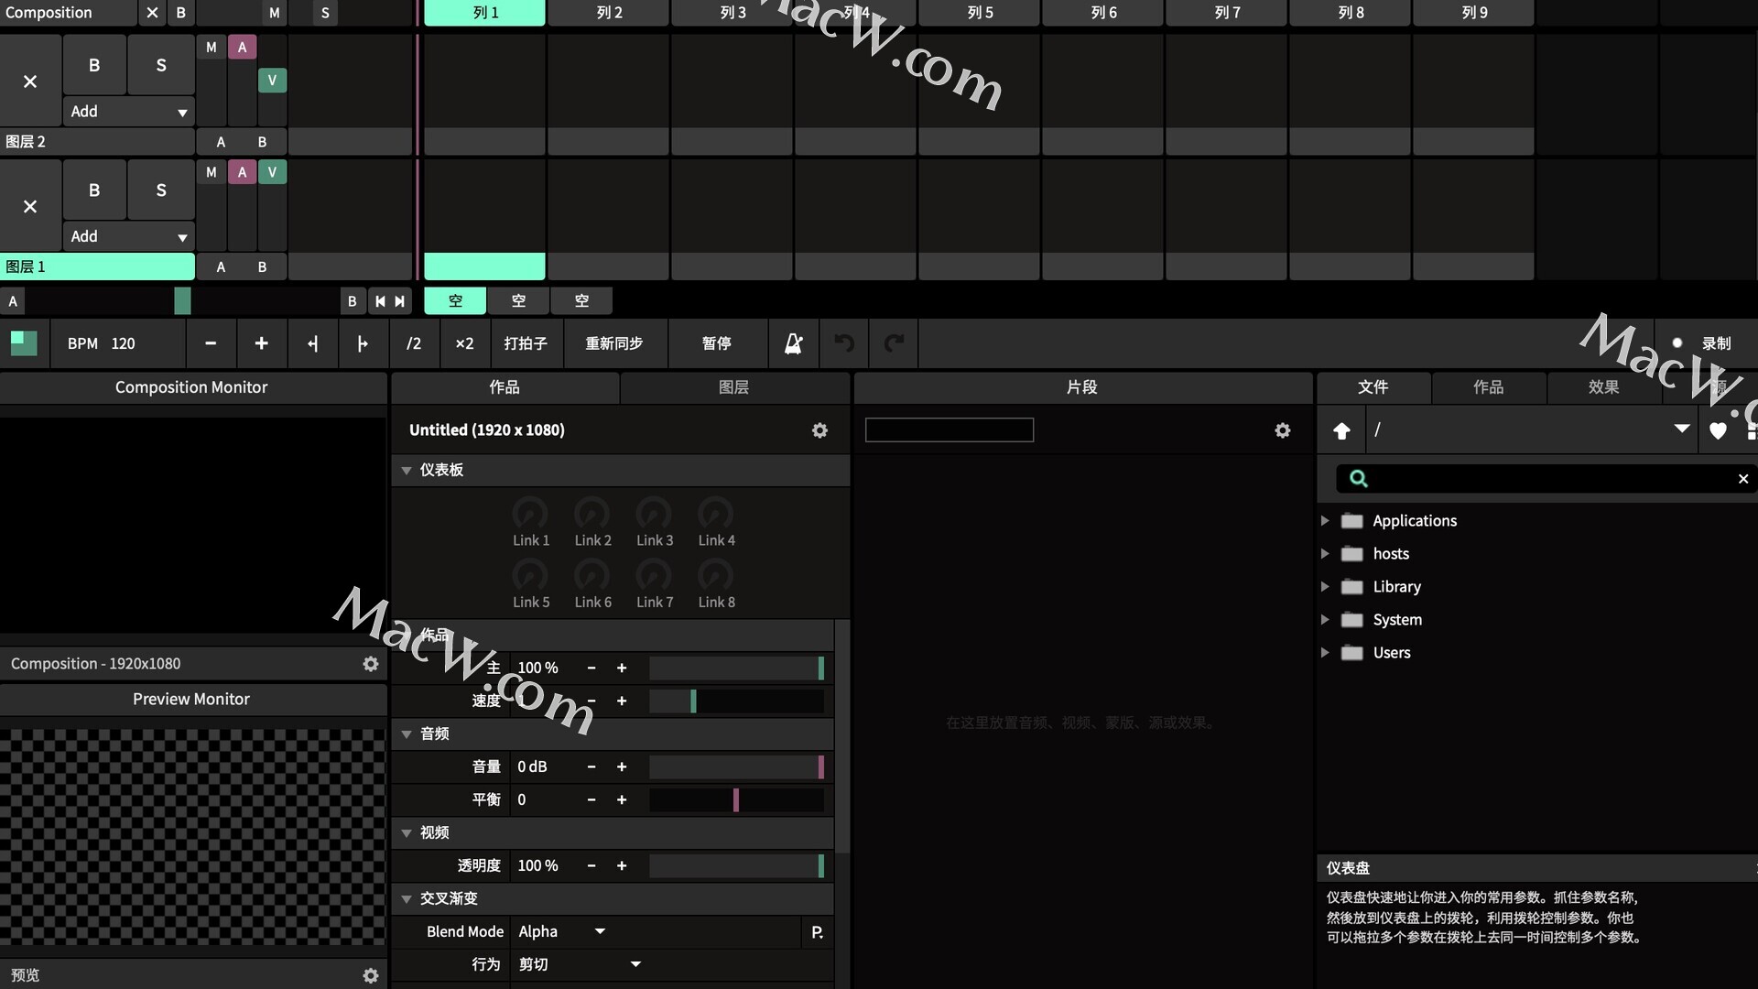This screenshot has height=989, width=1758.
Task: Click the redo arrow icon
Action: click(894, 343)
